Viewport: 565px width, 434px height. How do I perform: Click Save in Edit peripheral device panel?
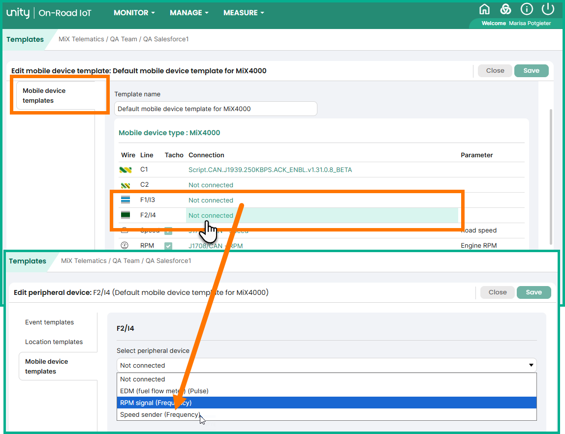pos(534,292)
